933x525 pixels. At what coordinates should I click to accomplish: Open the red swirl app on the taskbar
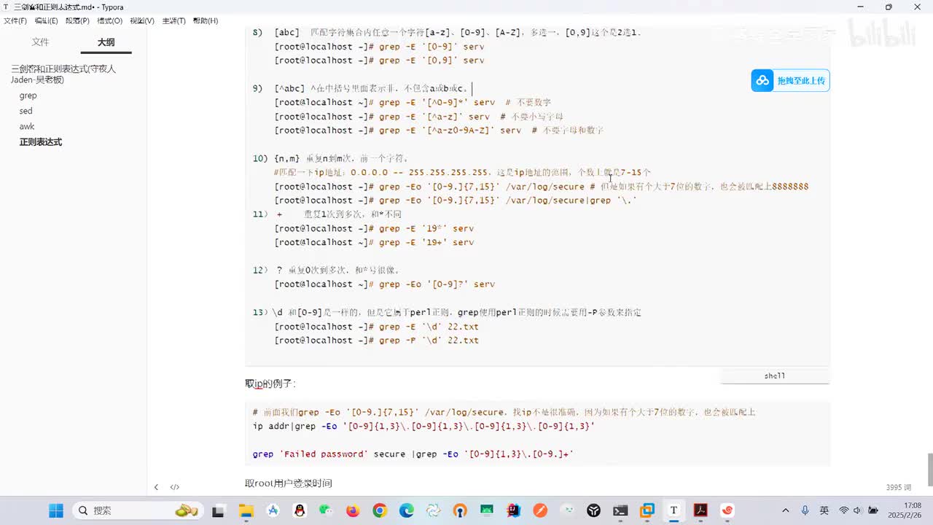pyautogui.click(x=727, y=510)
